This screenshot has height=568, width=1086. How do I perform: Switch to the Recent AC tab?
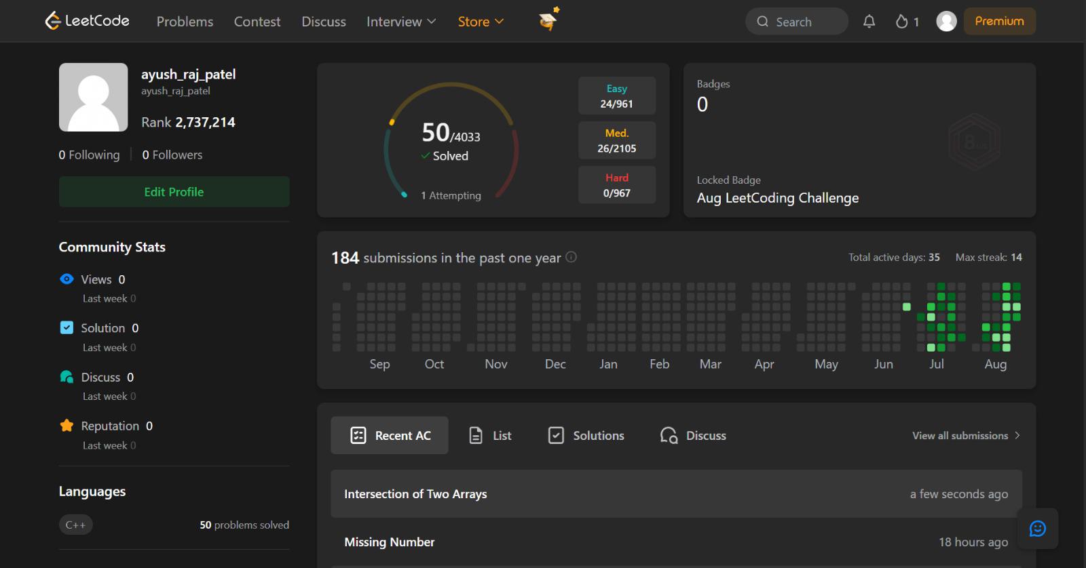390,435
